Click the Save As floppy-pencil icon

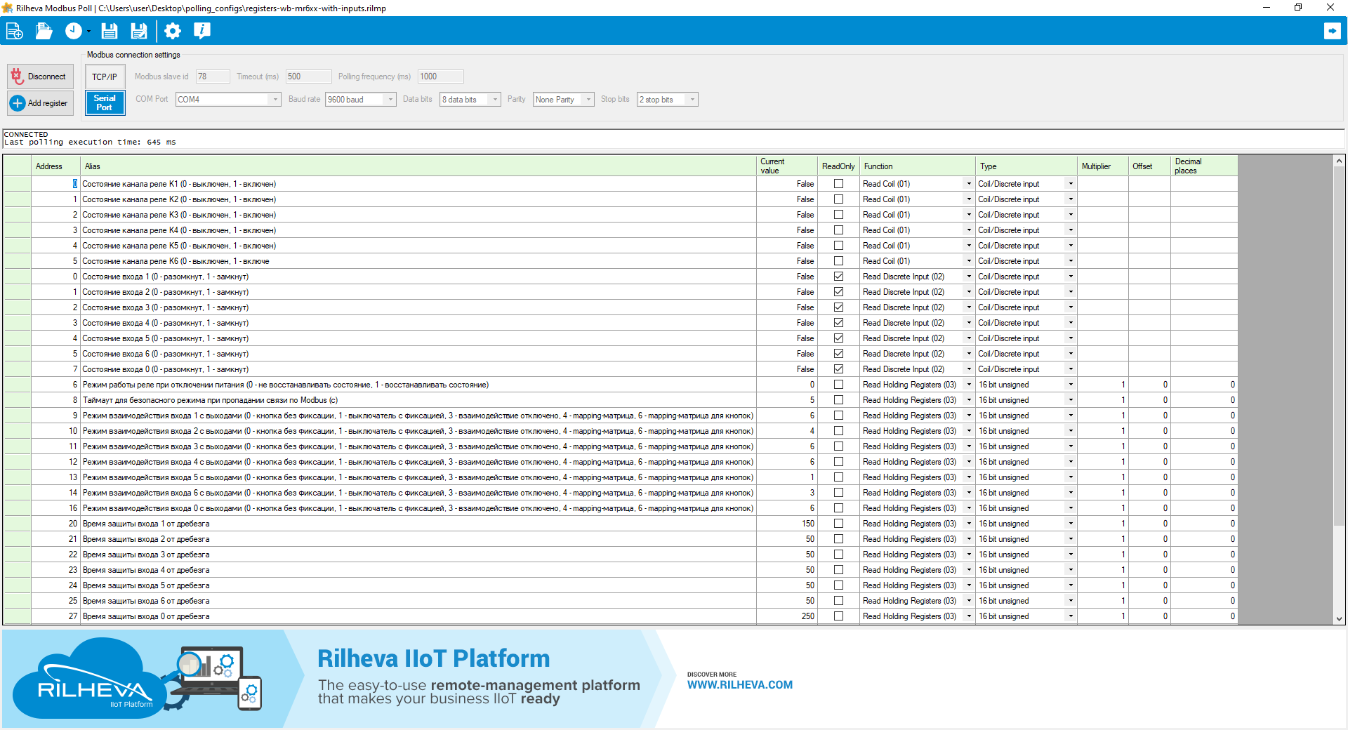tap(139, 31)
